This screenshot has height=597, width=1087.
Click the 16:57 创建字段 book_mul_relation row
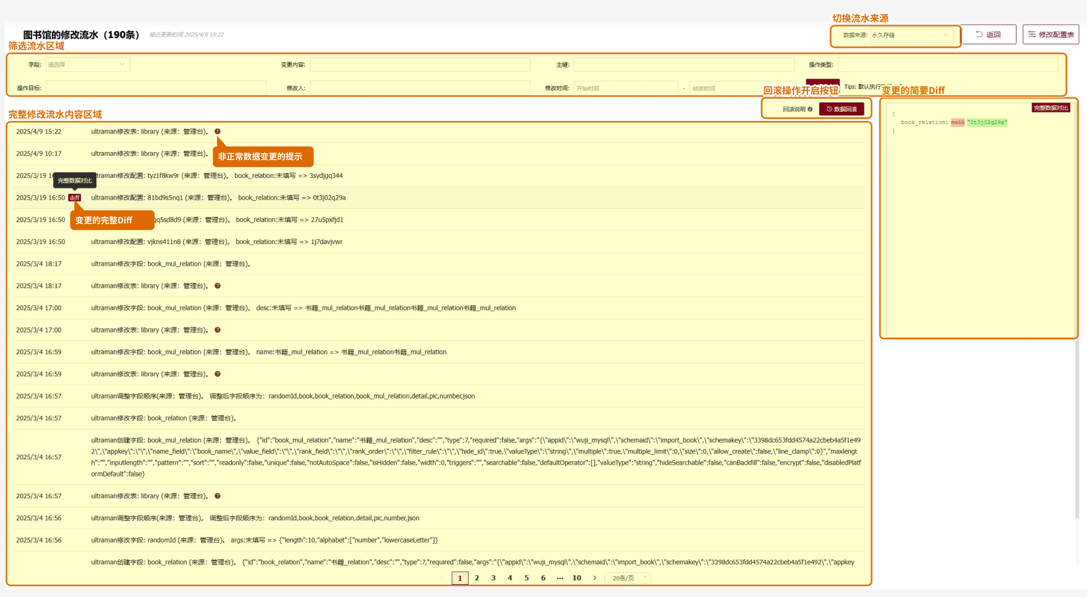tap(439, 457)
